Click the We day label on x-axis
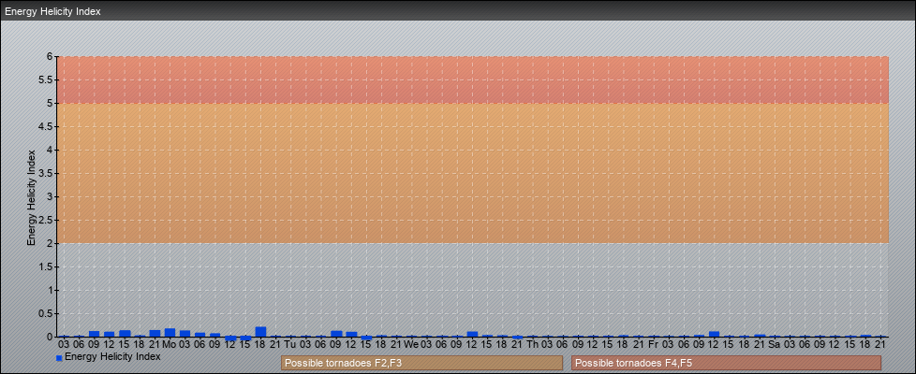 411,344
